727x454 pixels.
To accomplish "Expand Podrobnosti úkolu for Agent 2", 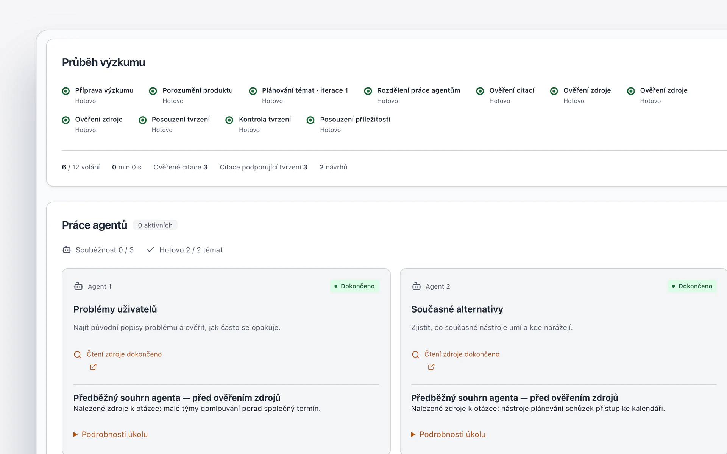I will [448, 434].
